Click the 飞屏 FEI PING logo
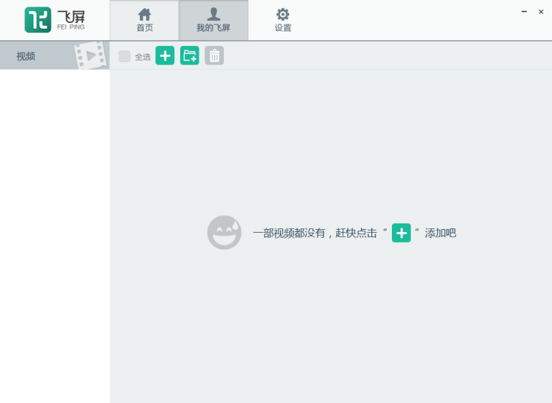 click(x=55, y=20)
